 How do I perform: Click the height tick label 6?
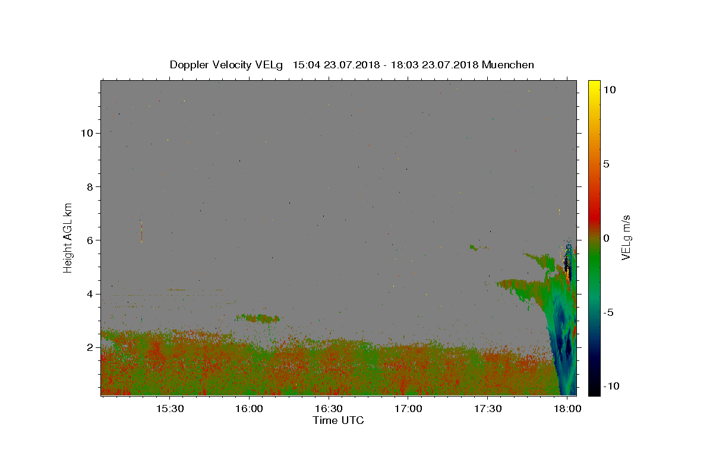pos(90,240)
